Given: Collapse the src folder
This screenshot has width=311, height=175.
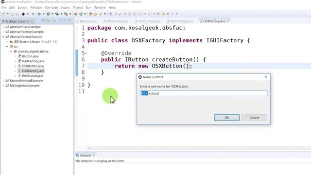Looking at the screenshot, I should point(7,47).
